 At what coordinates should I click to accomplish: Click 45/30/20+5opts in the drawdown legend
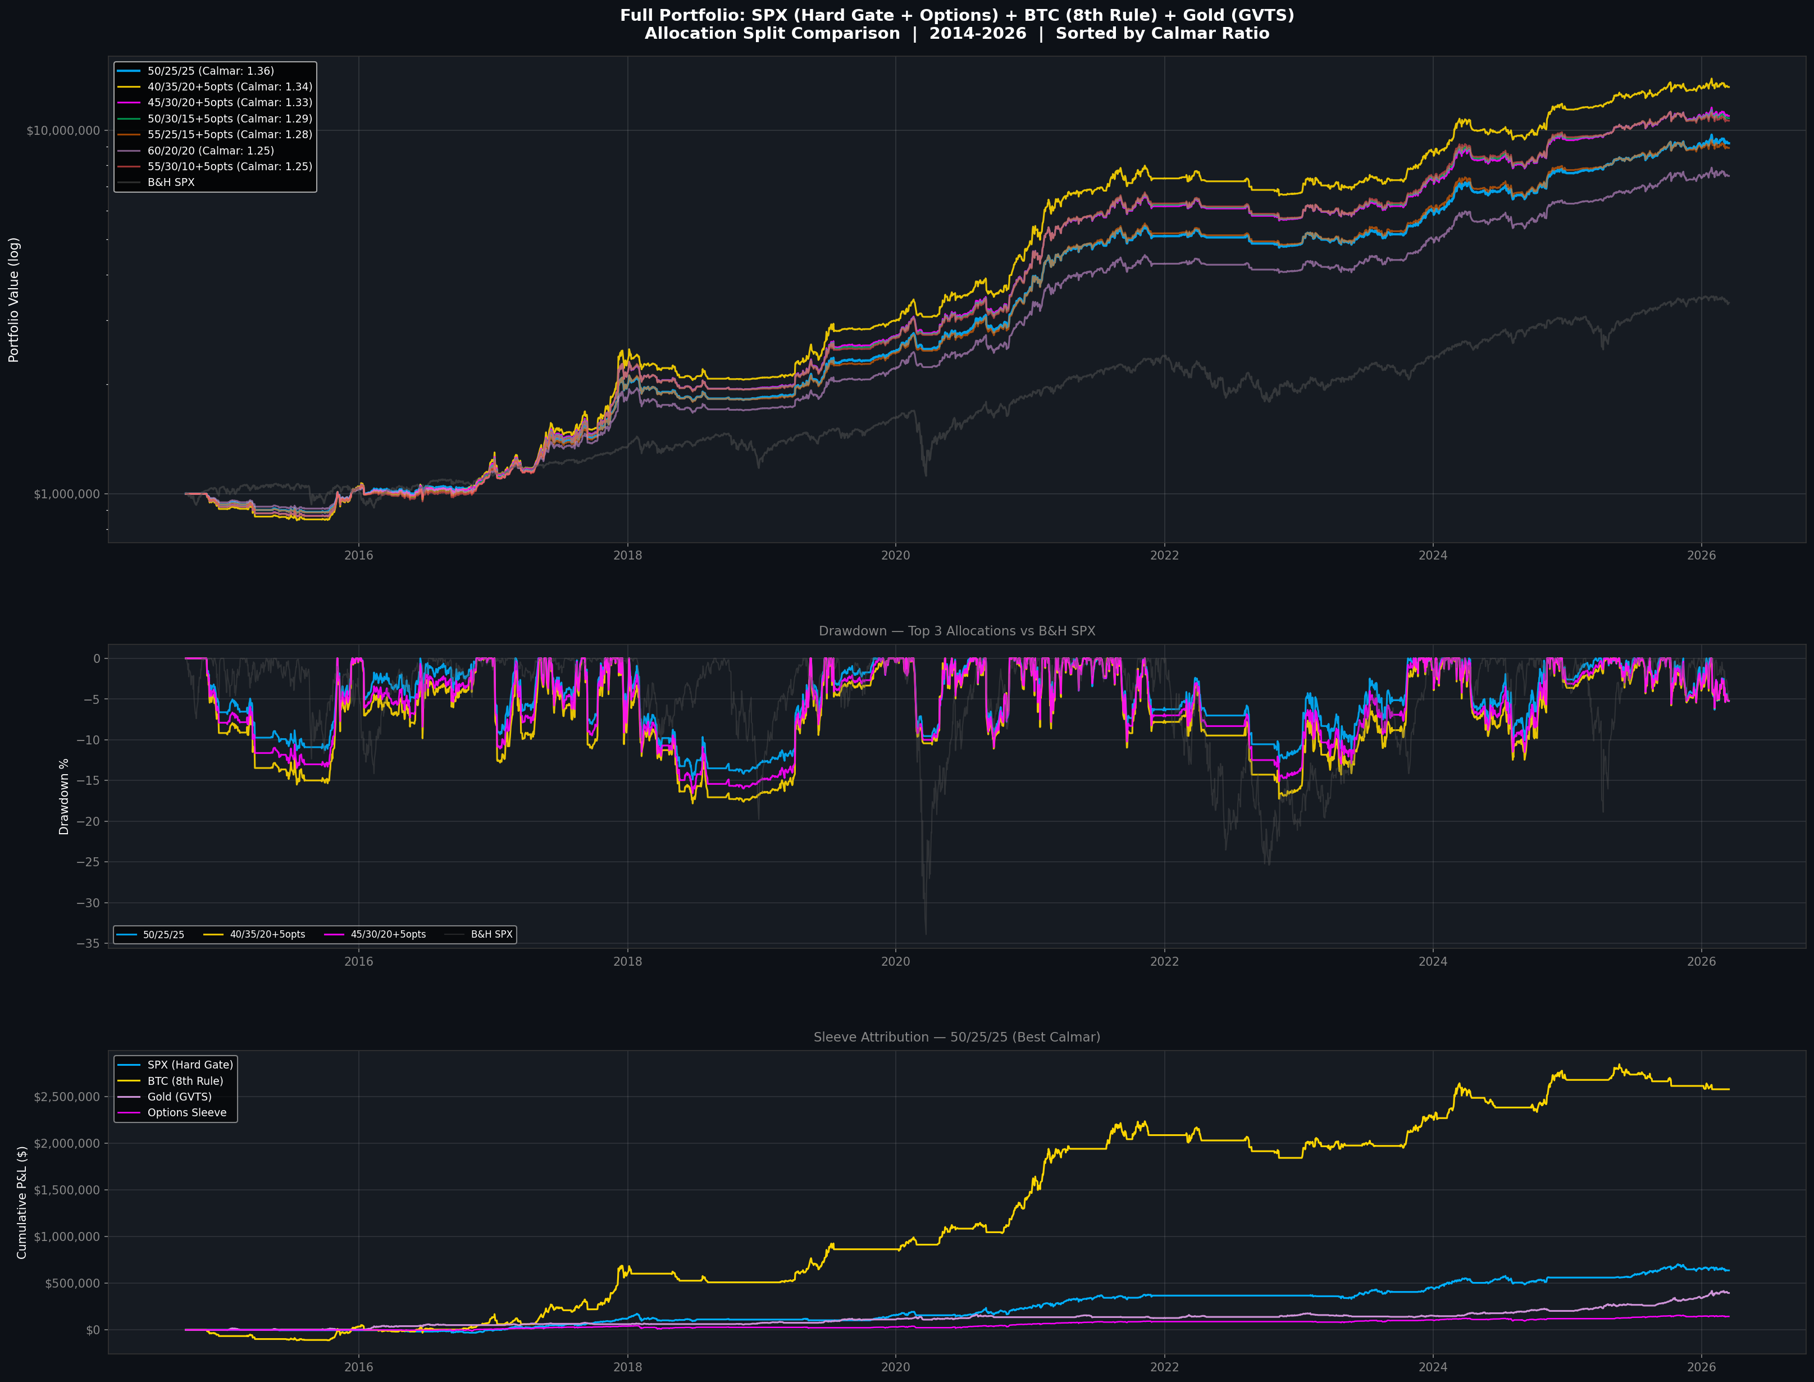(x=388, y=934)
